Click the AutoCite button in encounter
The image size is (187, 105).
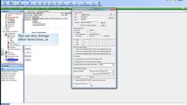[27, 19]
